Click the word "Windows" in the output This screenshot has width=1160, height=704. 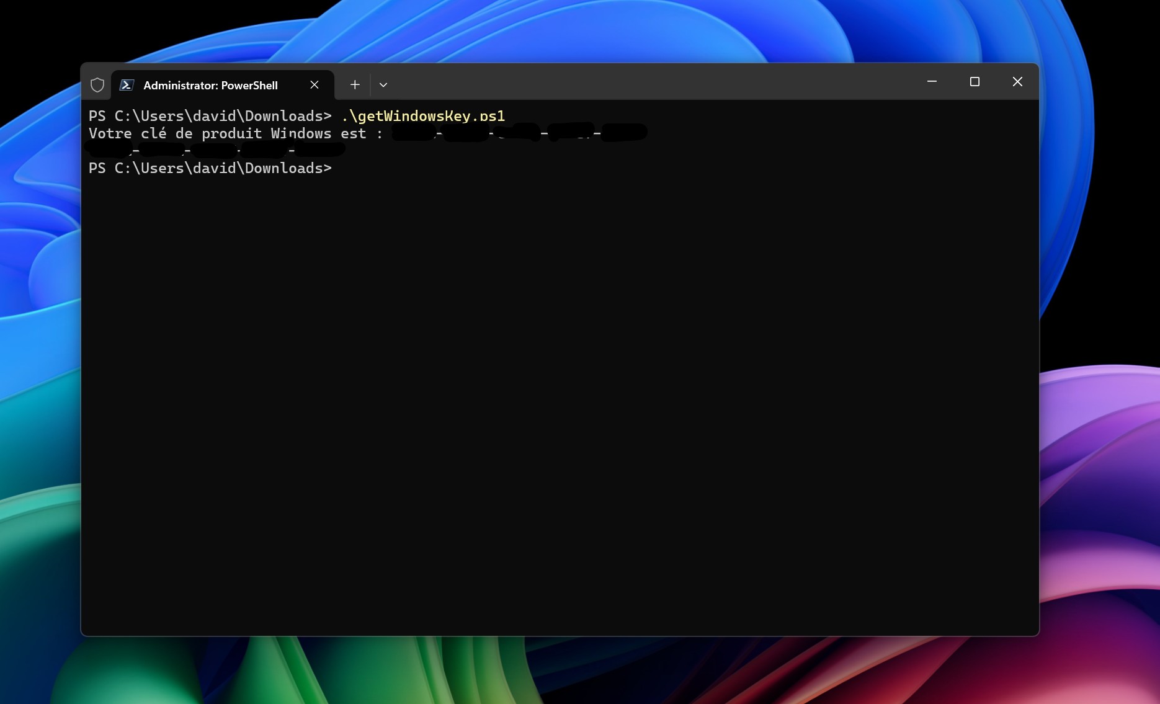301,133
